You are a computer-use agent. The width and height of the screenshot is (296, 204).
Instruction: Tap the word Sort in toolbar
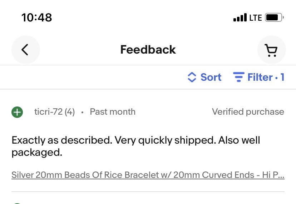211,77
